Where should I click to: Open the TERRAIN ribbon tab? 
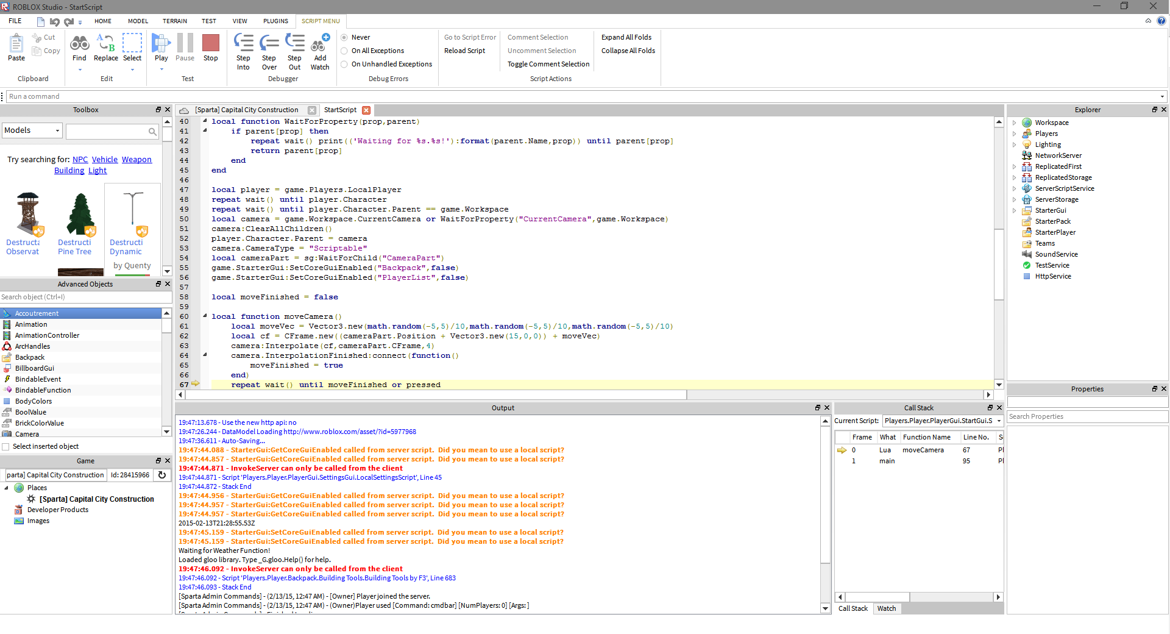click(x=174, y=21)
